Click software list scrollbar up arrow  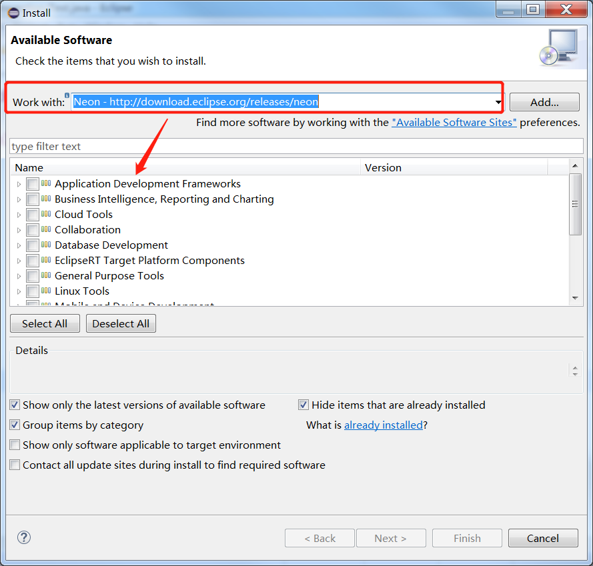pyautogui.click(x=575, y=165)
